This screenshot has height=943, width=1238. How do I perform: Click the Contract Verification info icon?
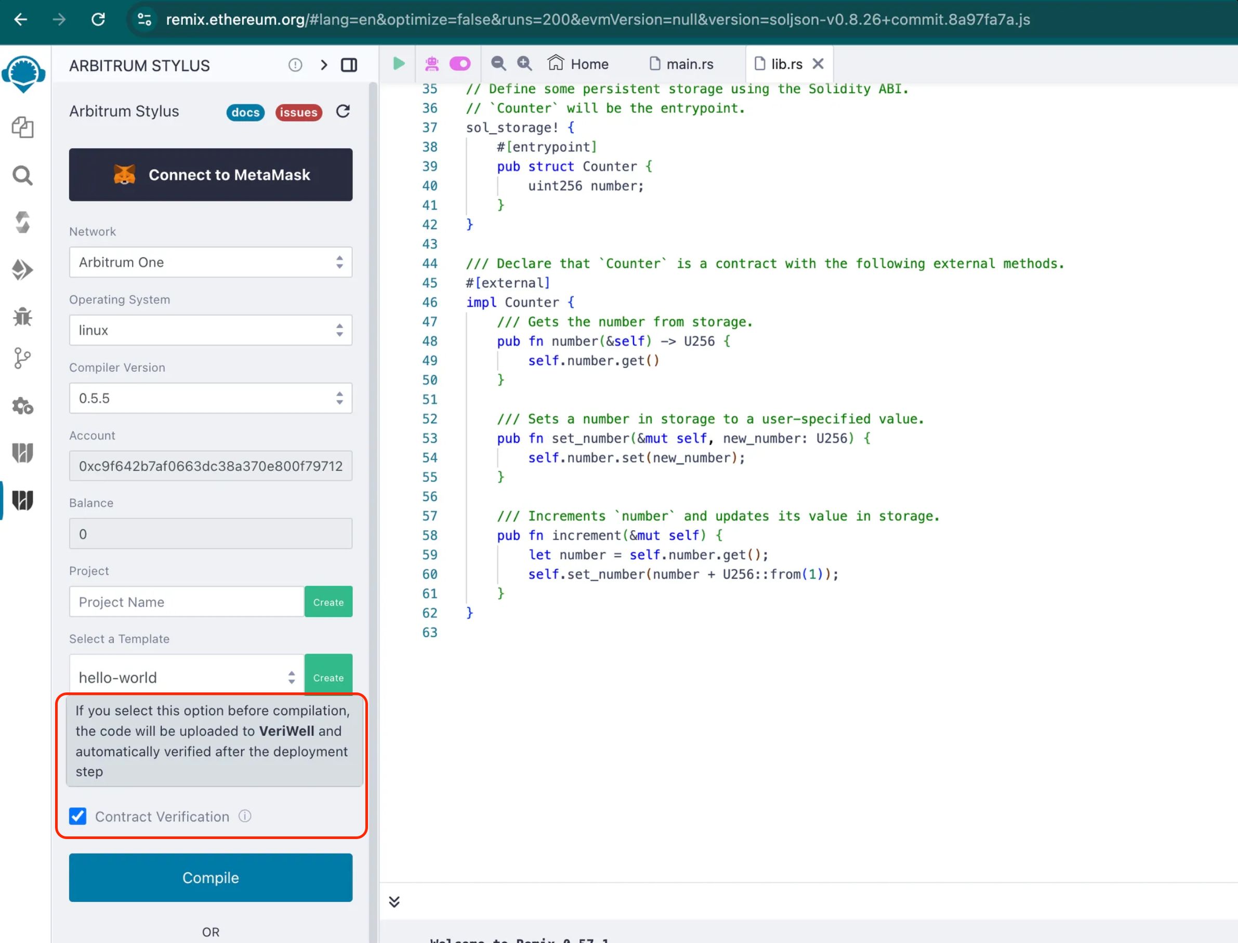pyautogui.click(x=245, y=816)
